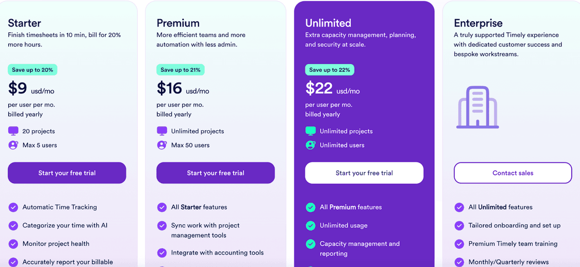Click the Premium plan users icon
This screenshot has height=267, width=580.
[162, 145]
